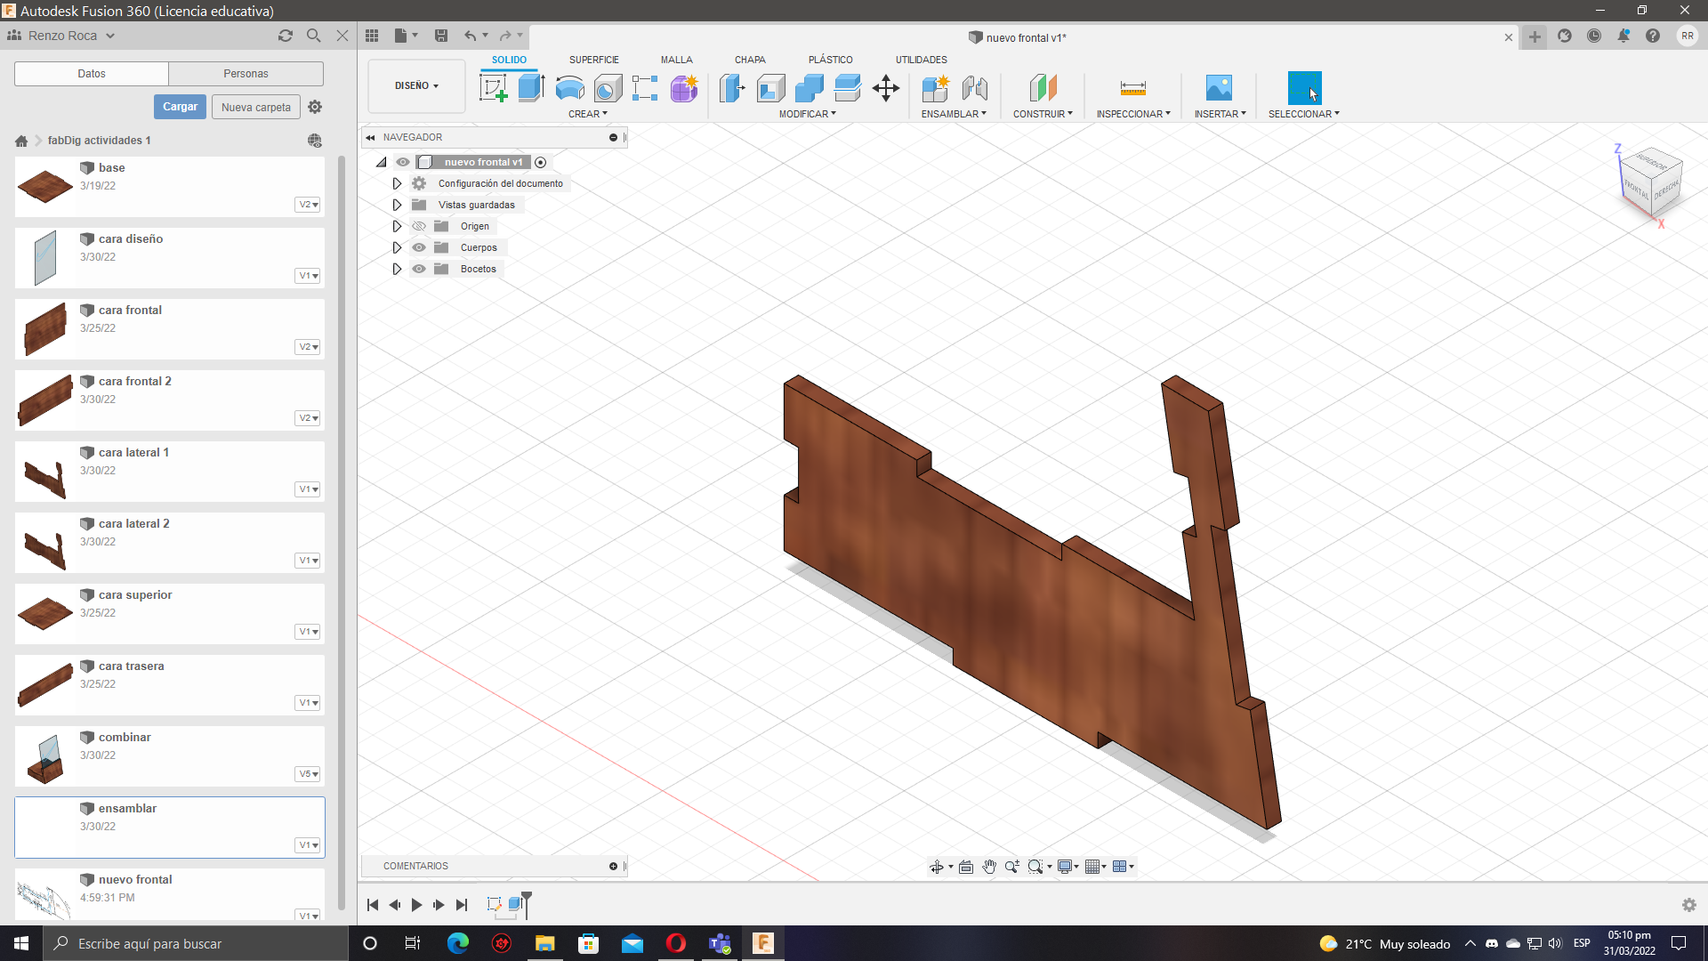
Task: Switch to the SUPERFICIE tab
Action: click(x=593, y=60)
